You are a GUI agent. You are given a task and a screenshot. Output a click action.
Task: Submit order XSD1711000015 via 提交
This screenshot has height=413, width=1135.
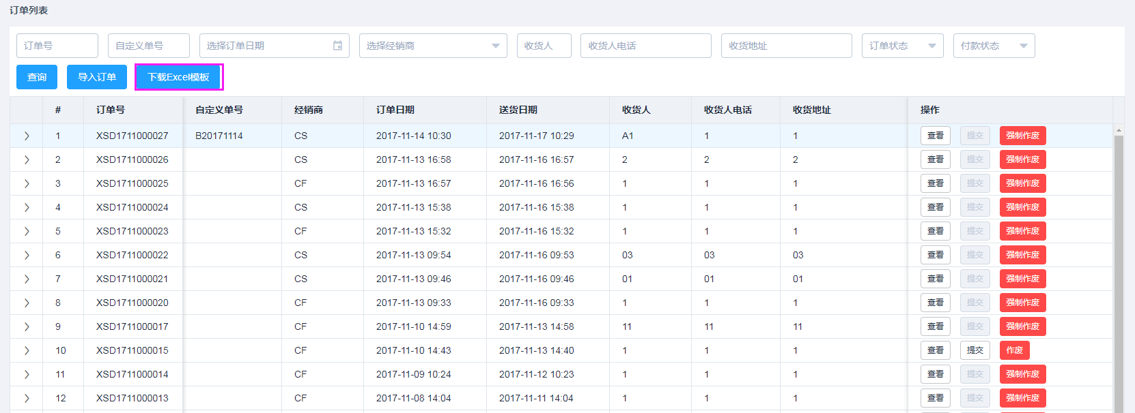(x=975, y=350)
